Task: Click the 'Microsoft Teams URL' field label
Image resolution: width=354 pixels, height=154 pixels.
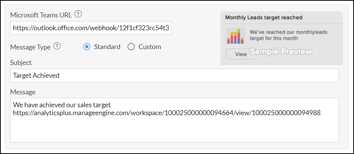Action: pyautogui.click(x=40, y=15)
